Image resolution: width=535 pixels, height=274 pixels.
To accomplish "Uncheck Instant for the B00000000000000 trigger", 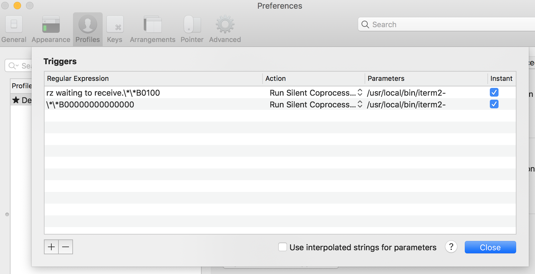I will pyautogui.click(x=494, y=104).
